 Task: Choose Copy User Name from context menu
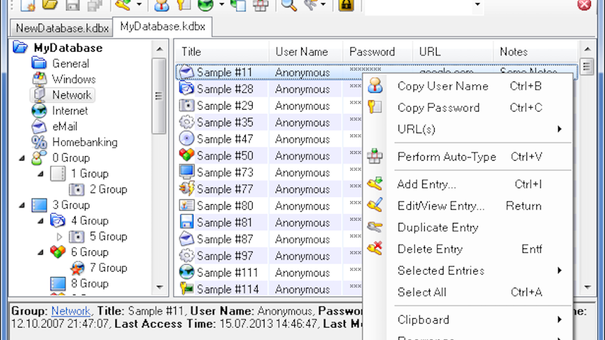tap(468, 86)
